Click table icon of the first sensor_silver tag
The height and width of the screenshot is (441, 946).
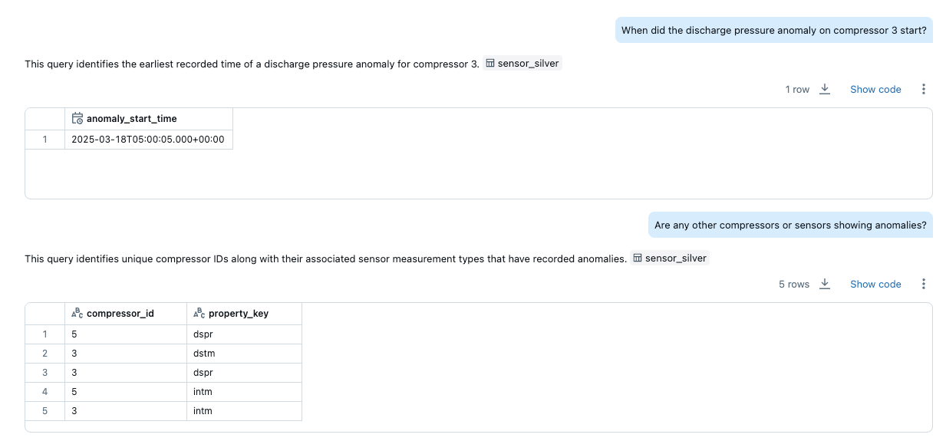[491, 64]
